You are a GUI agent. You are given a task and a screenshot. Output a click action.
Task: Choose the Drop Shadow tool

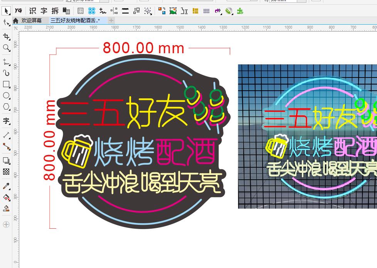click(6, 160)
